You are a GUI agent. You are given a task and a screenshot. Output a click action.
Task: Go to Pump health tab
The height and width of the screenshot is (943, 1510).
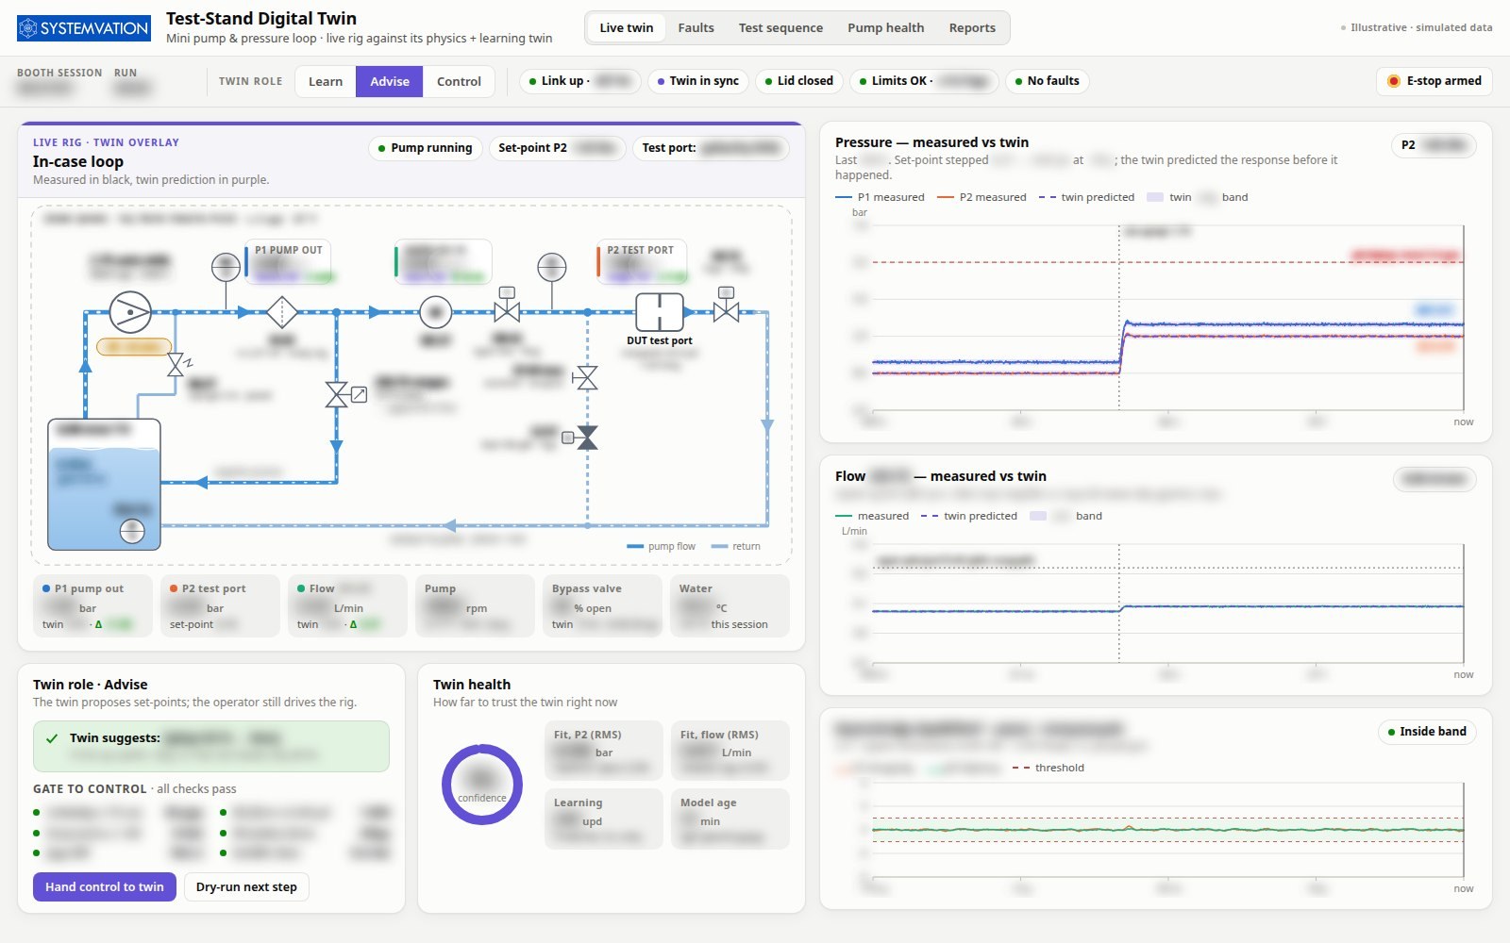tap(885, 28)
